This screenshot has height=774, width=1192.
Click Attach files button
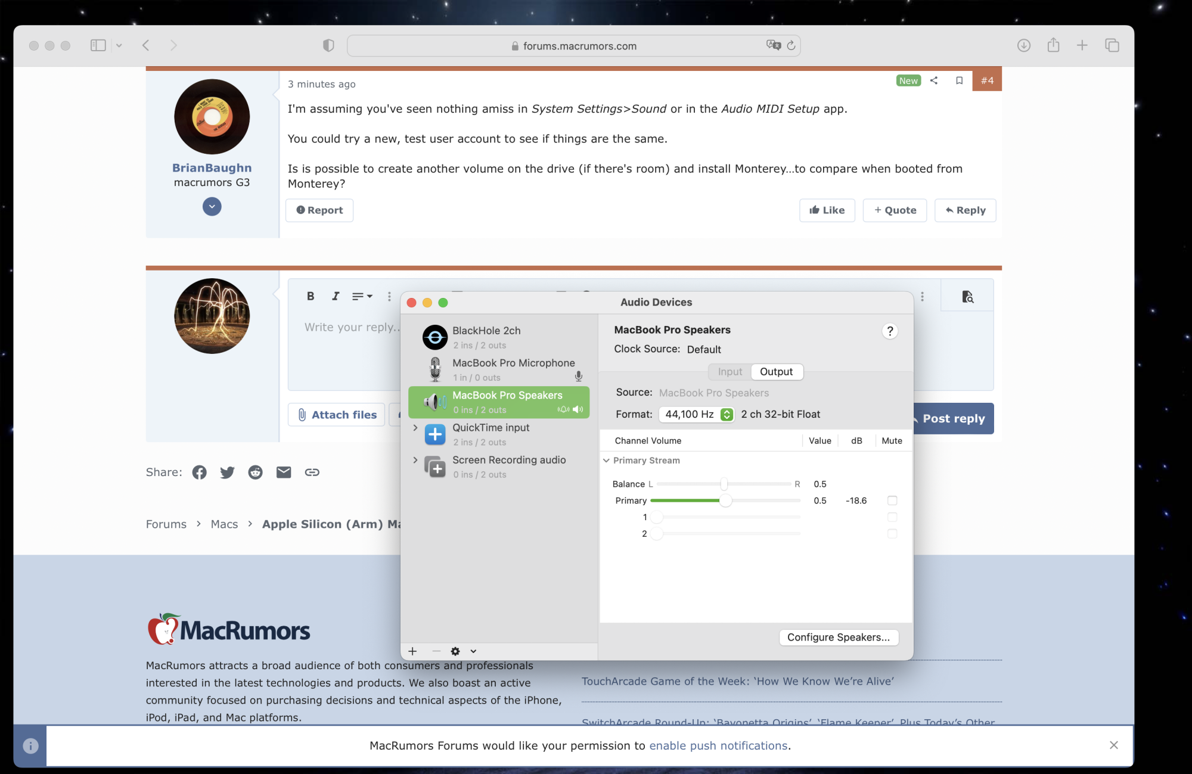pos(337,415)
